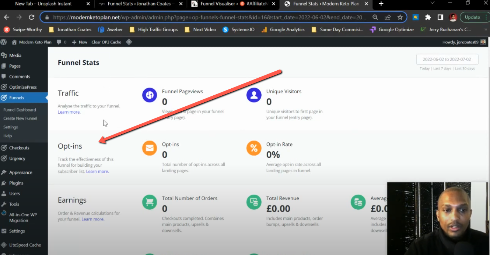Click the Unique Visitors person icon
This screenshot has height=255, width=490.
point(254,95)
